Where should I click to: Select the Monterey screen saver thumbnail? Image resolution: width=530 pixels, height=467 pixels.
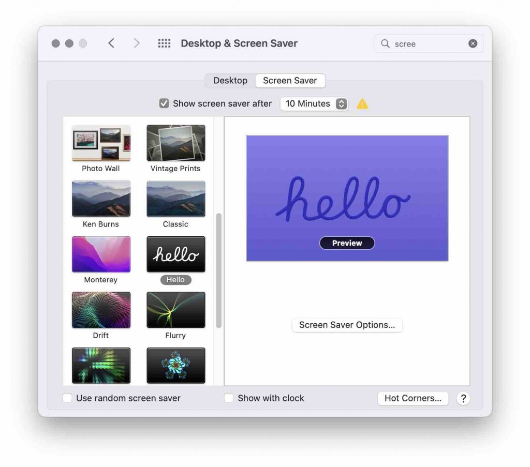click(101, 254)
